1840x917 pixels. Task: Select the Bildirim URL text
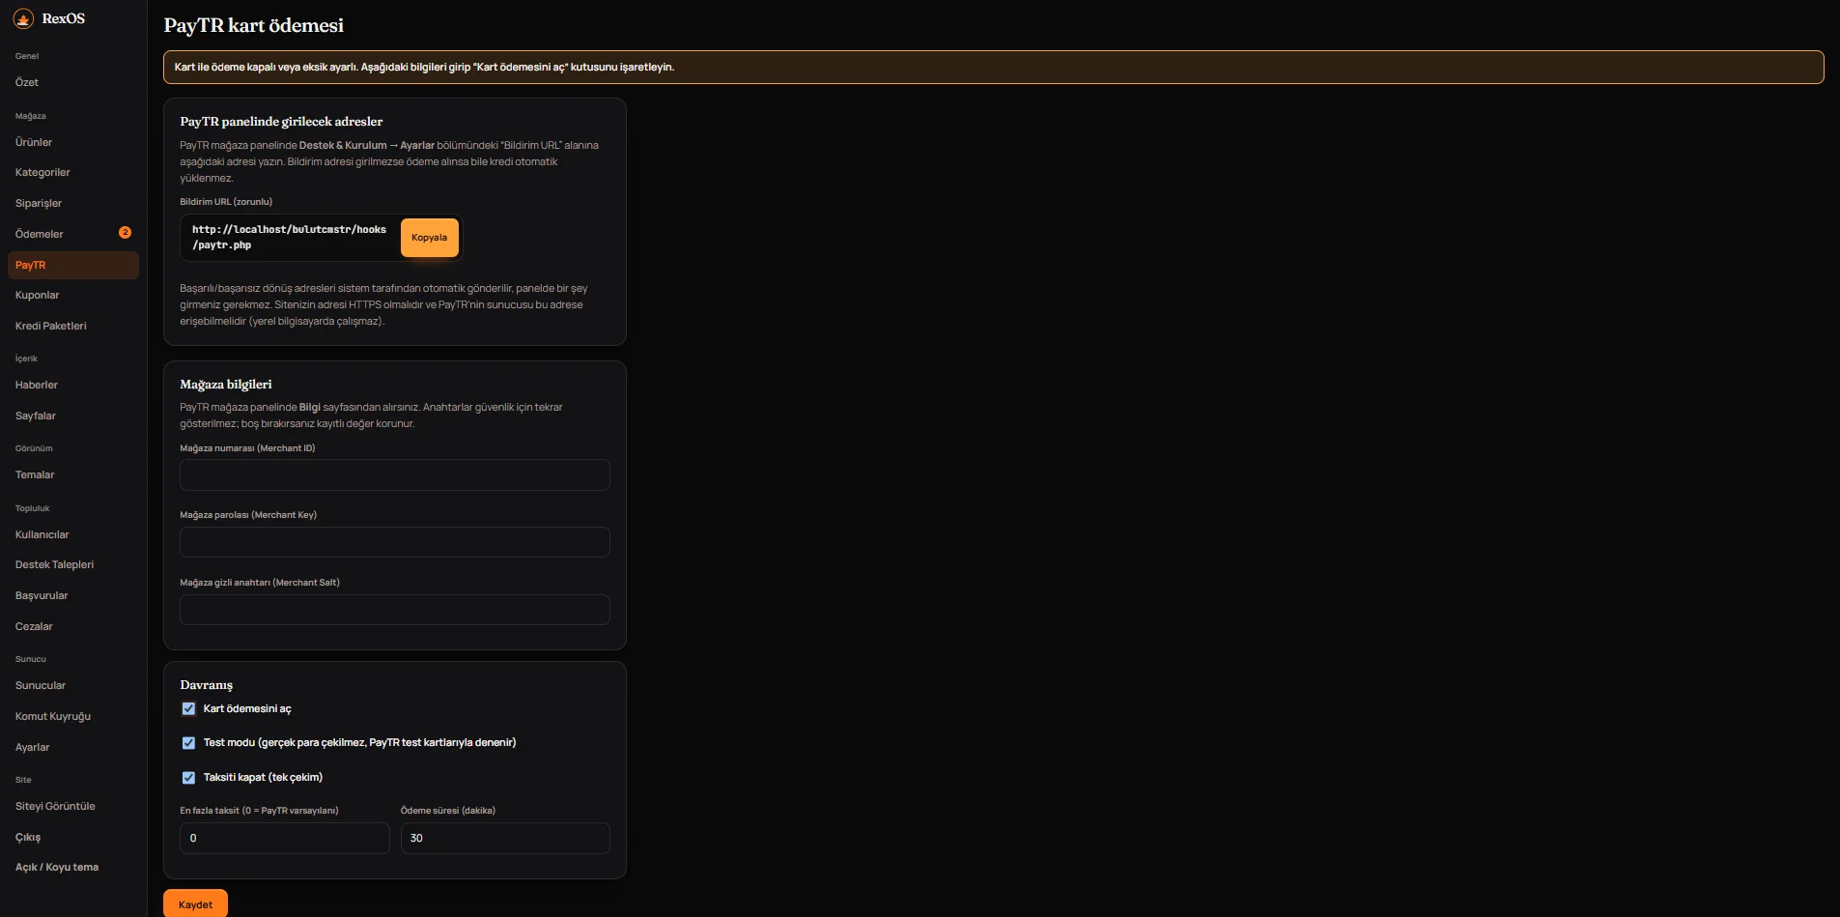tap(289, 238)
